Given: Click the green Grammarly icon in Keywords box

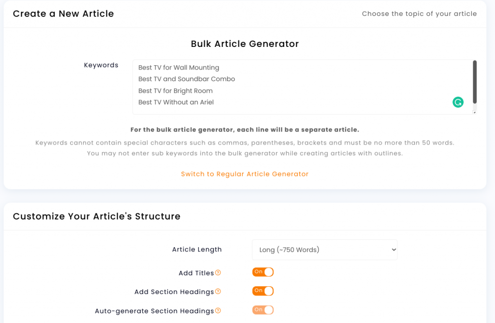Looking at the screenshot, I should point(458,102).
